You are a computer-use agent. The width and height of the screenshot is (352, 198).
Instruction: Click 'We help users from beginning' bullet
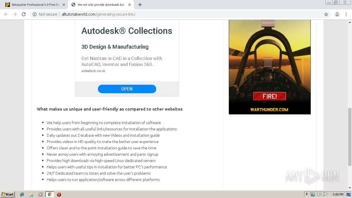point(104,123)
